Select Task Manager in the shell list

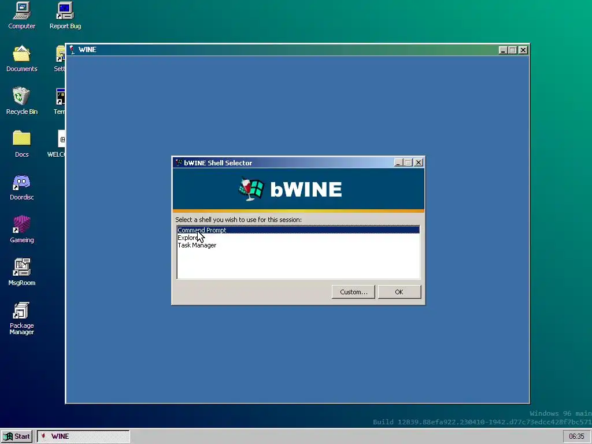pos(298,245)
